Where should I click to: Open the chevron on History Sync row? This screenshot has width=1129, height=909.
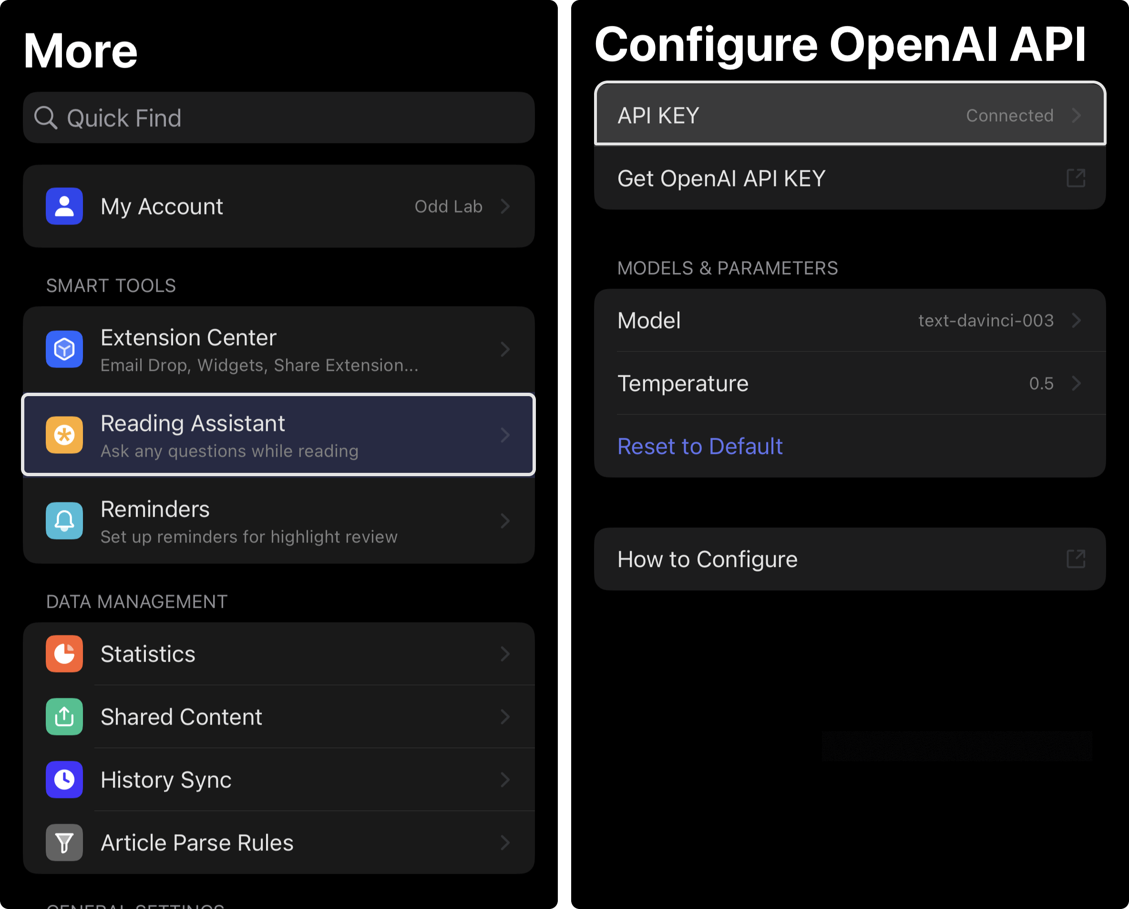click(x=505, y=780)
